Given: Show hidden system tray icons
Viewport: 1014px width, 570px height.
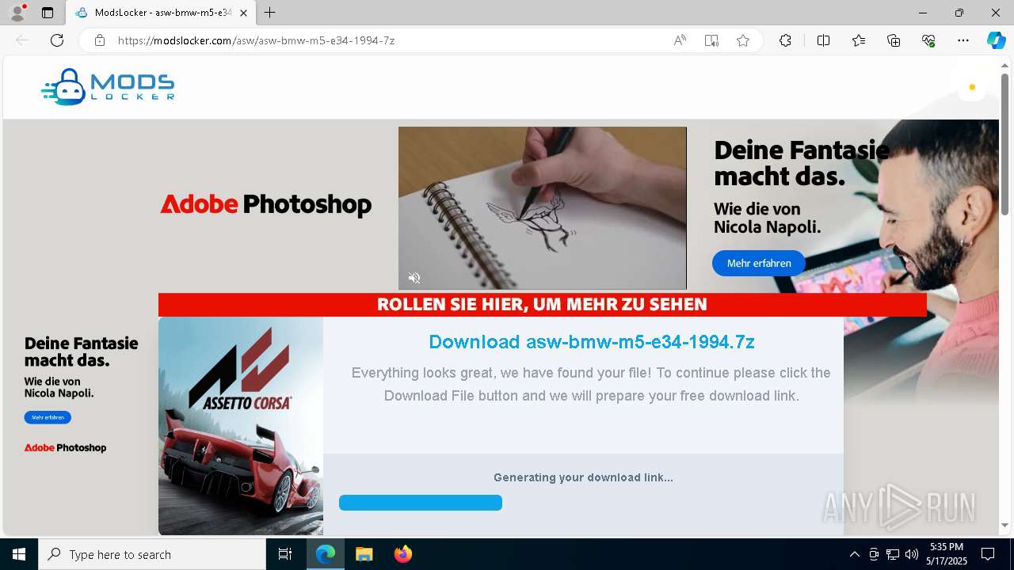Looking at the screenshot, I should (854, 554).
